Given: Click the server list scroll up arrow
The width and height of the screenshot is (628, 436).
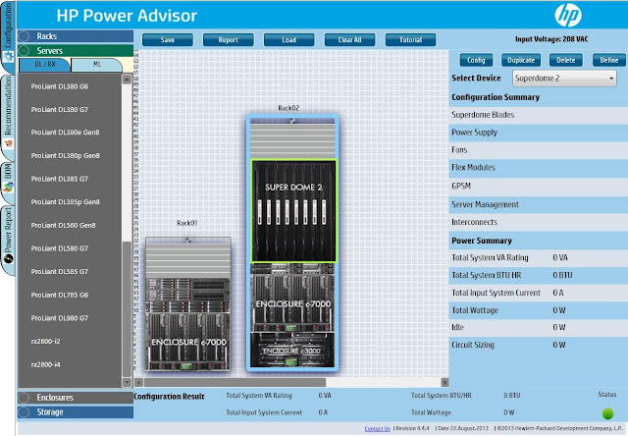Looking at the screenshot, I should point(127,80).
